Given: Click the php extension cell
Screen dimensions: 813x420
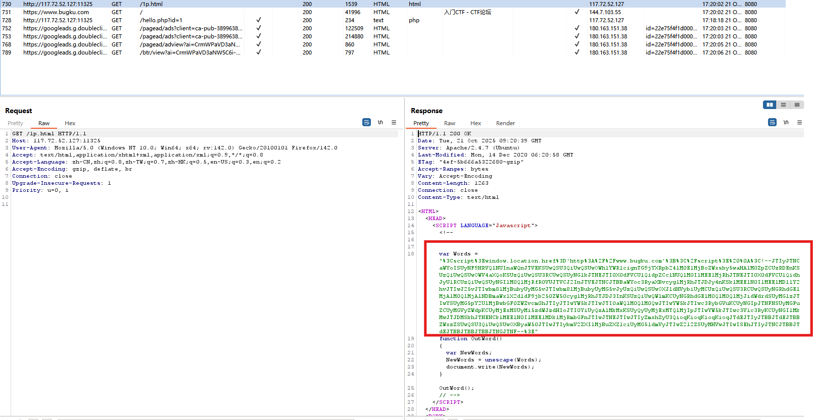Looking at the screenshot, I should pyautogui.click(x=414, y=20).
